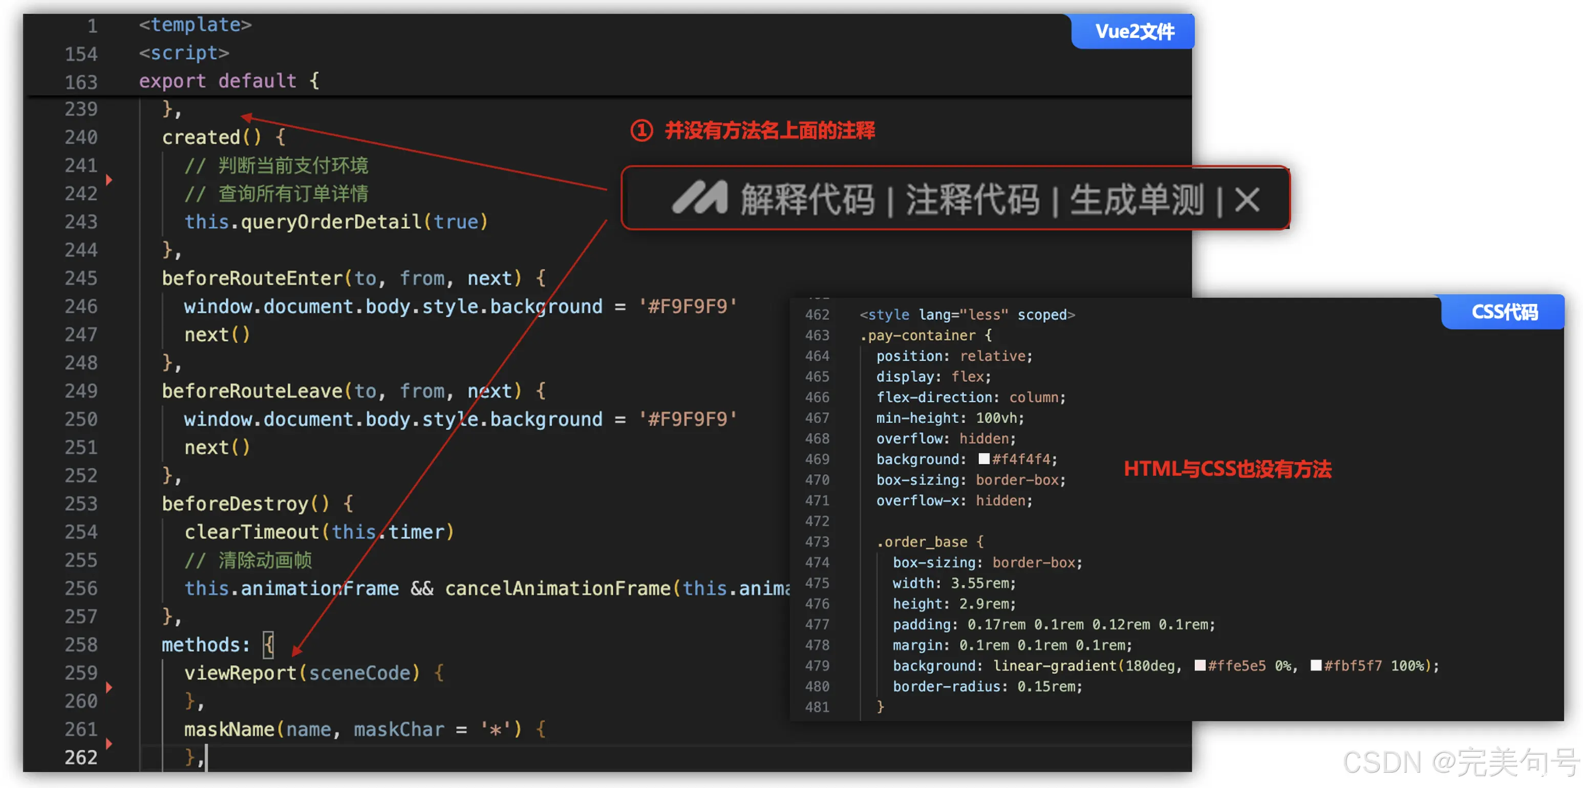The image size is (1583, 788).
Task: Click the red gutter marker below line 241
Action: click(109, 180)
